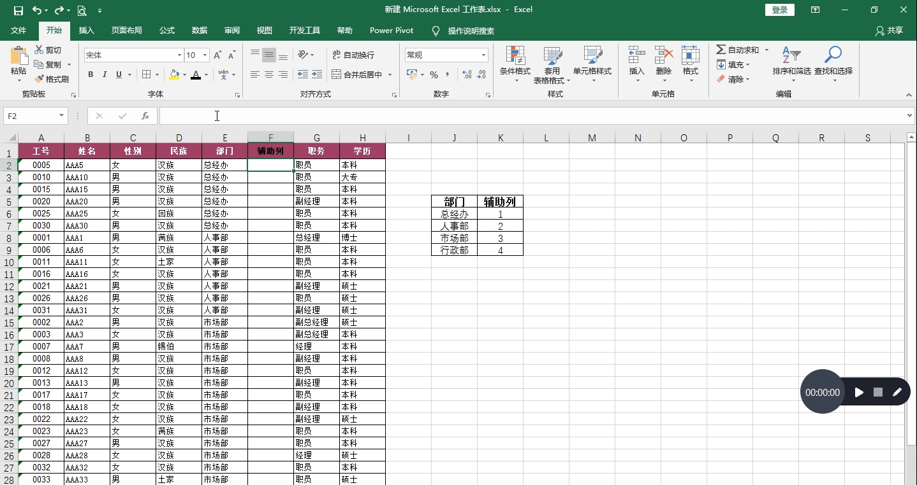The width and height of the screenshot is (917, 485).
Task: Switch to the 公式 Formulas tab
Action: [167, 31]
